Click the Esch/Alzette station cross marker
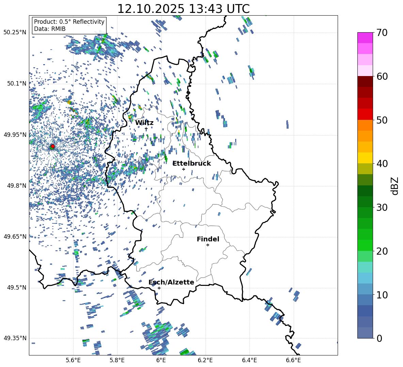403x367 pixels. click(159, 288)
